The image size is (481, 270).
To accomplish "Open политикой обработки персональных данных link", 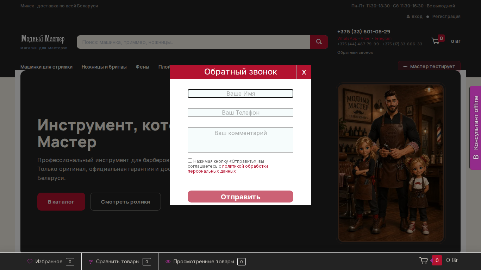I will (228, 169).
